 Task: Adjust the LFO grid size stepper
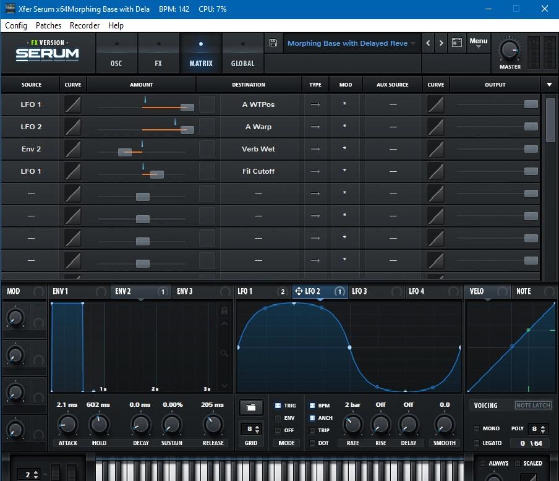pos(257,429)
